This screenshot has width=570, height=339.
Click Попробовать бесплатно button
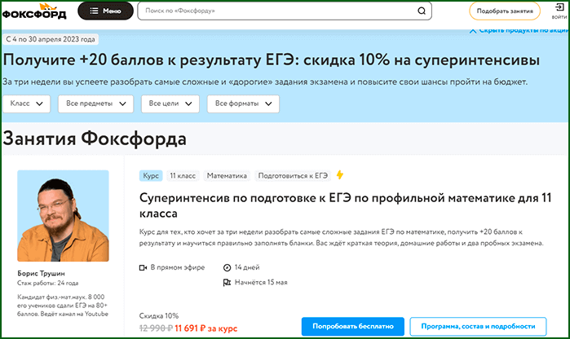tap(352, 326)
